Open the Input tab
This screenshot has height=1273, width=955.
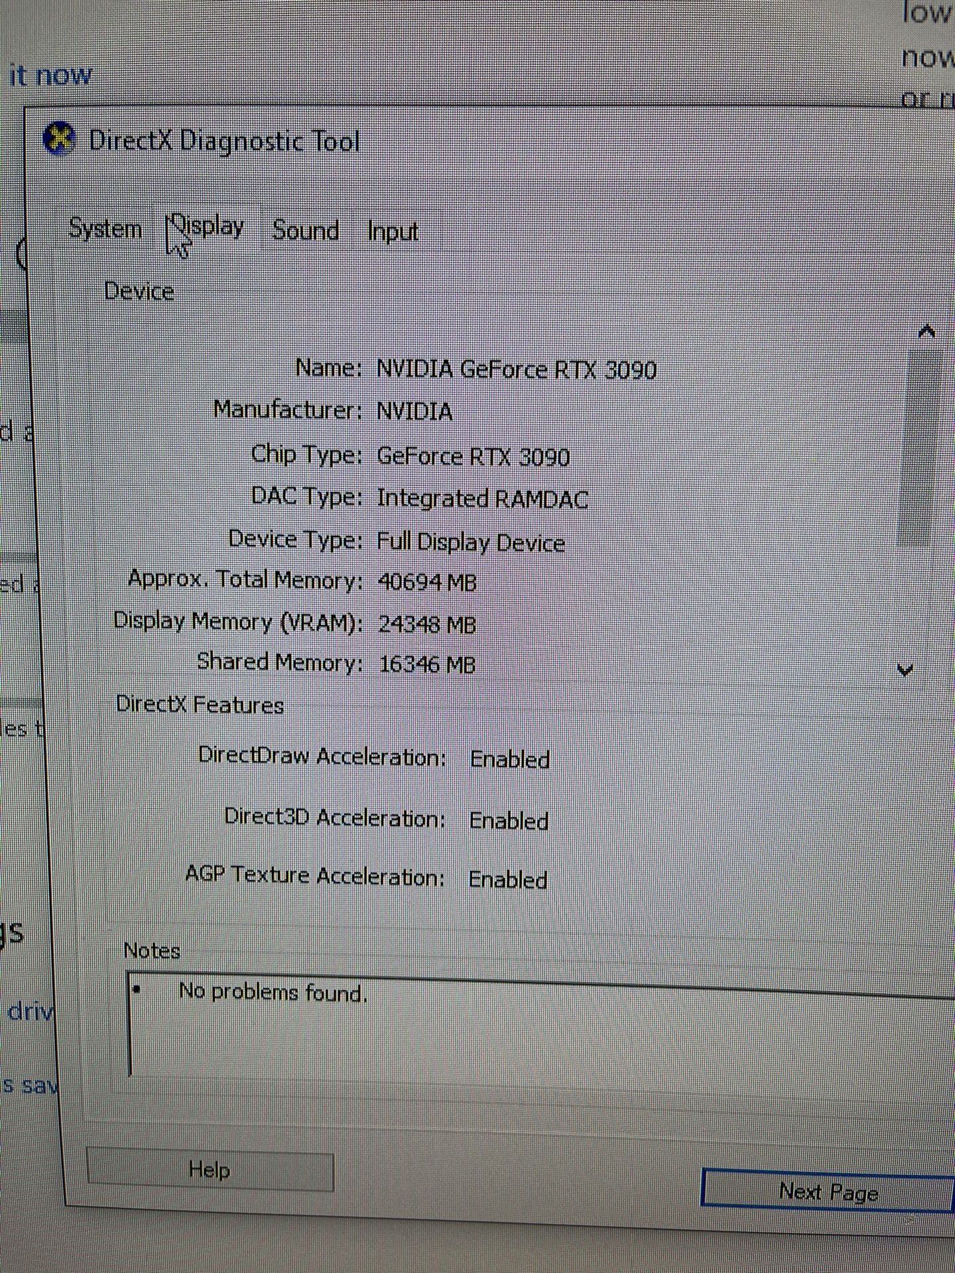point(393,232)
